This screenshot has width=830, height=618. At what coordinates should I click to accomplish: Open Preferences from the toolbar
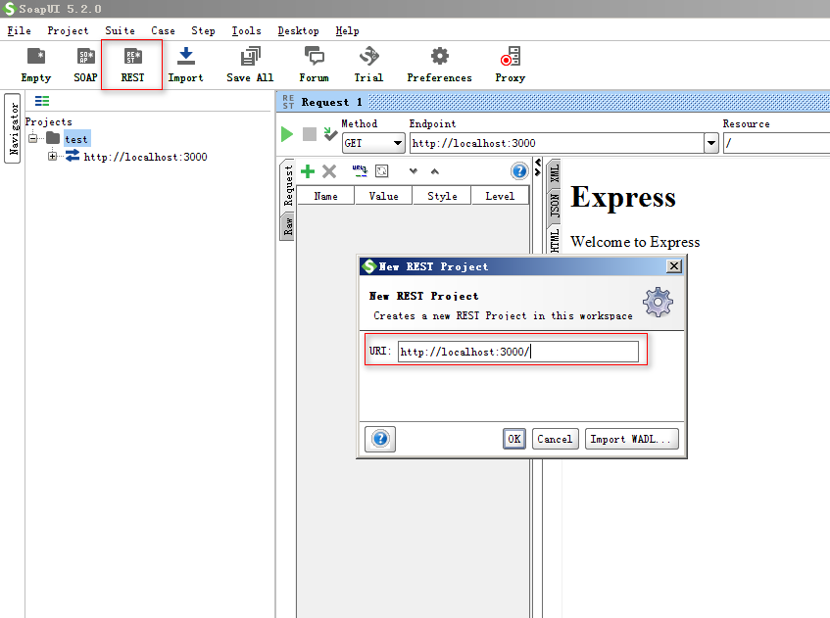439,65
